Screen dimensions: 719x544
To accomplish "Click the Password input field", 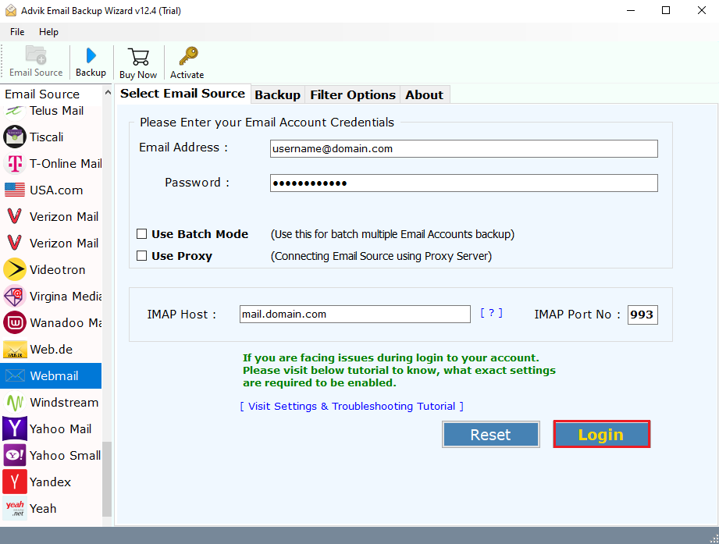I will (x=464, y=183).
